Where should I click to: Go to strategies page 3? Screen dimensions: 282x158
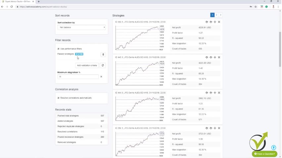tap(220, 15)
